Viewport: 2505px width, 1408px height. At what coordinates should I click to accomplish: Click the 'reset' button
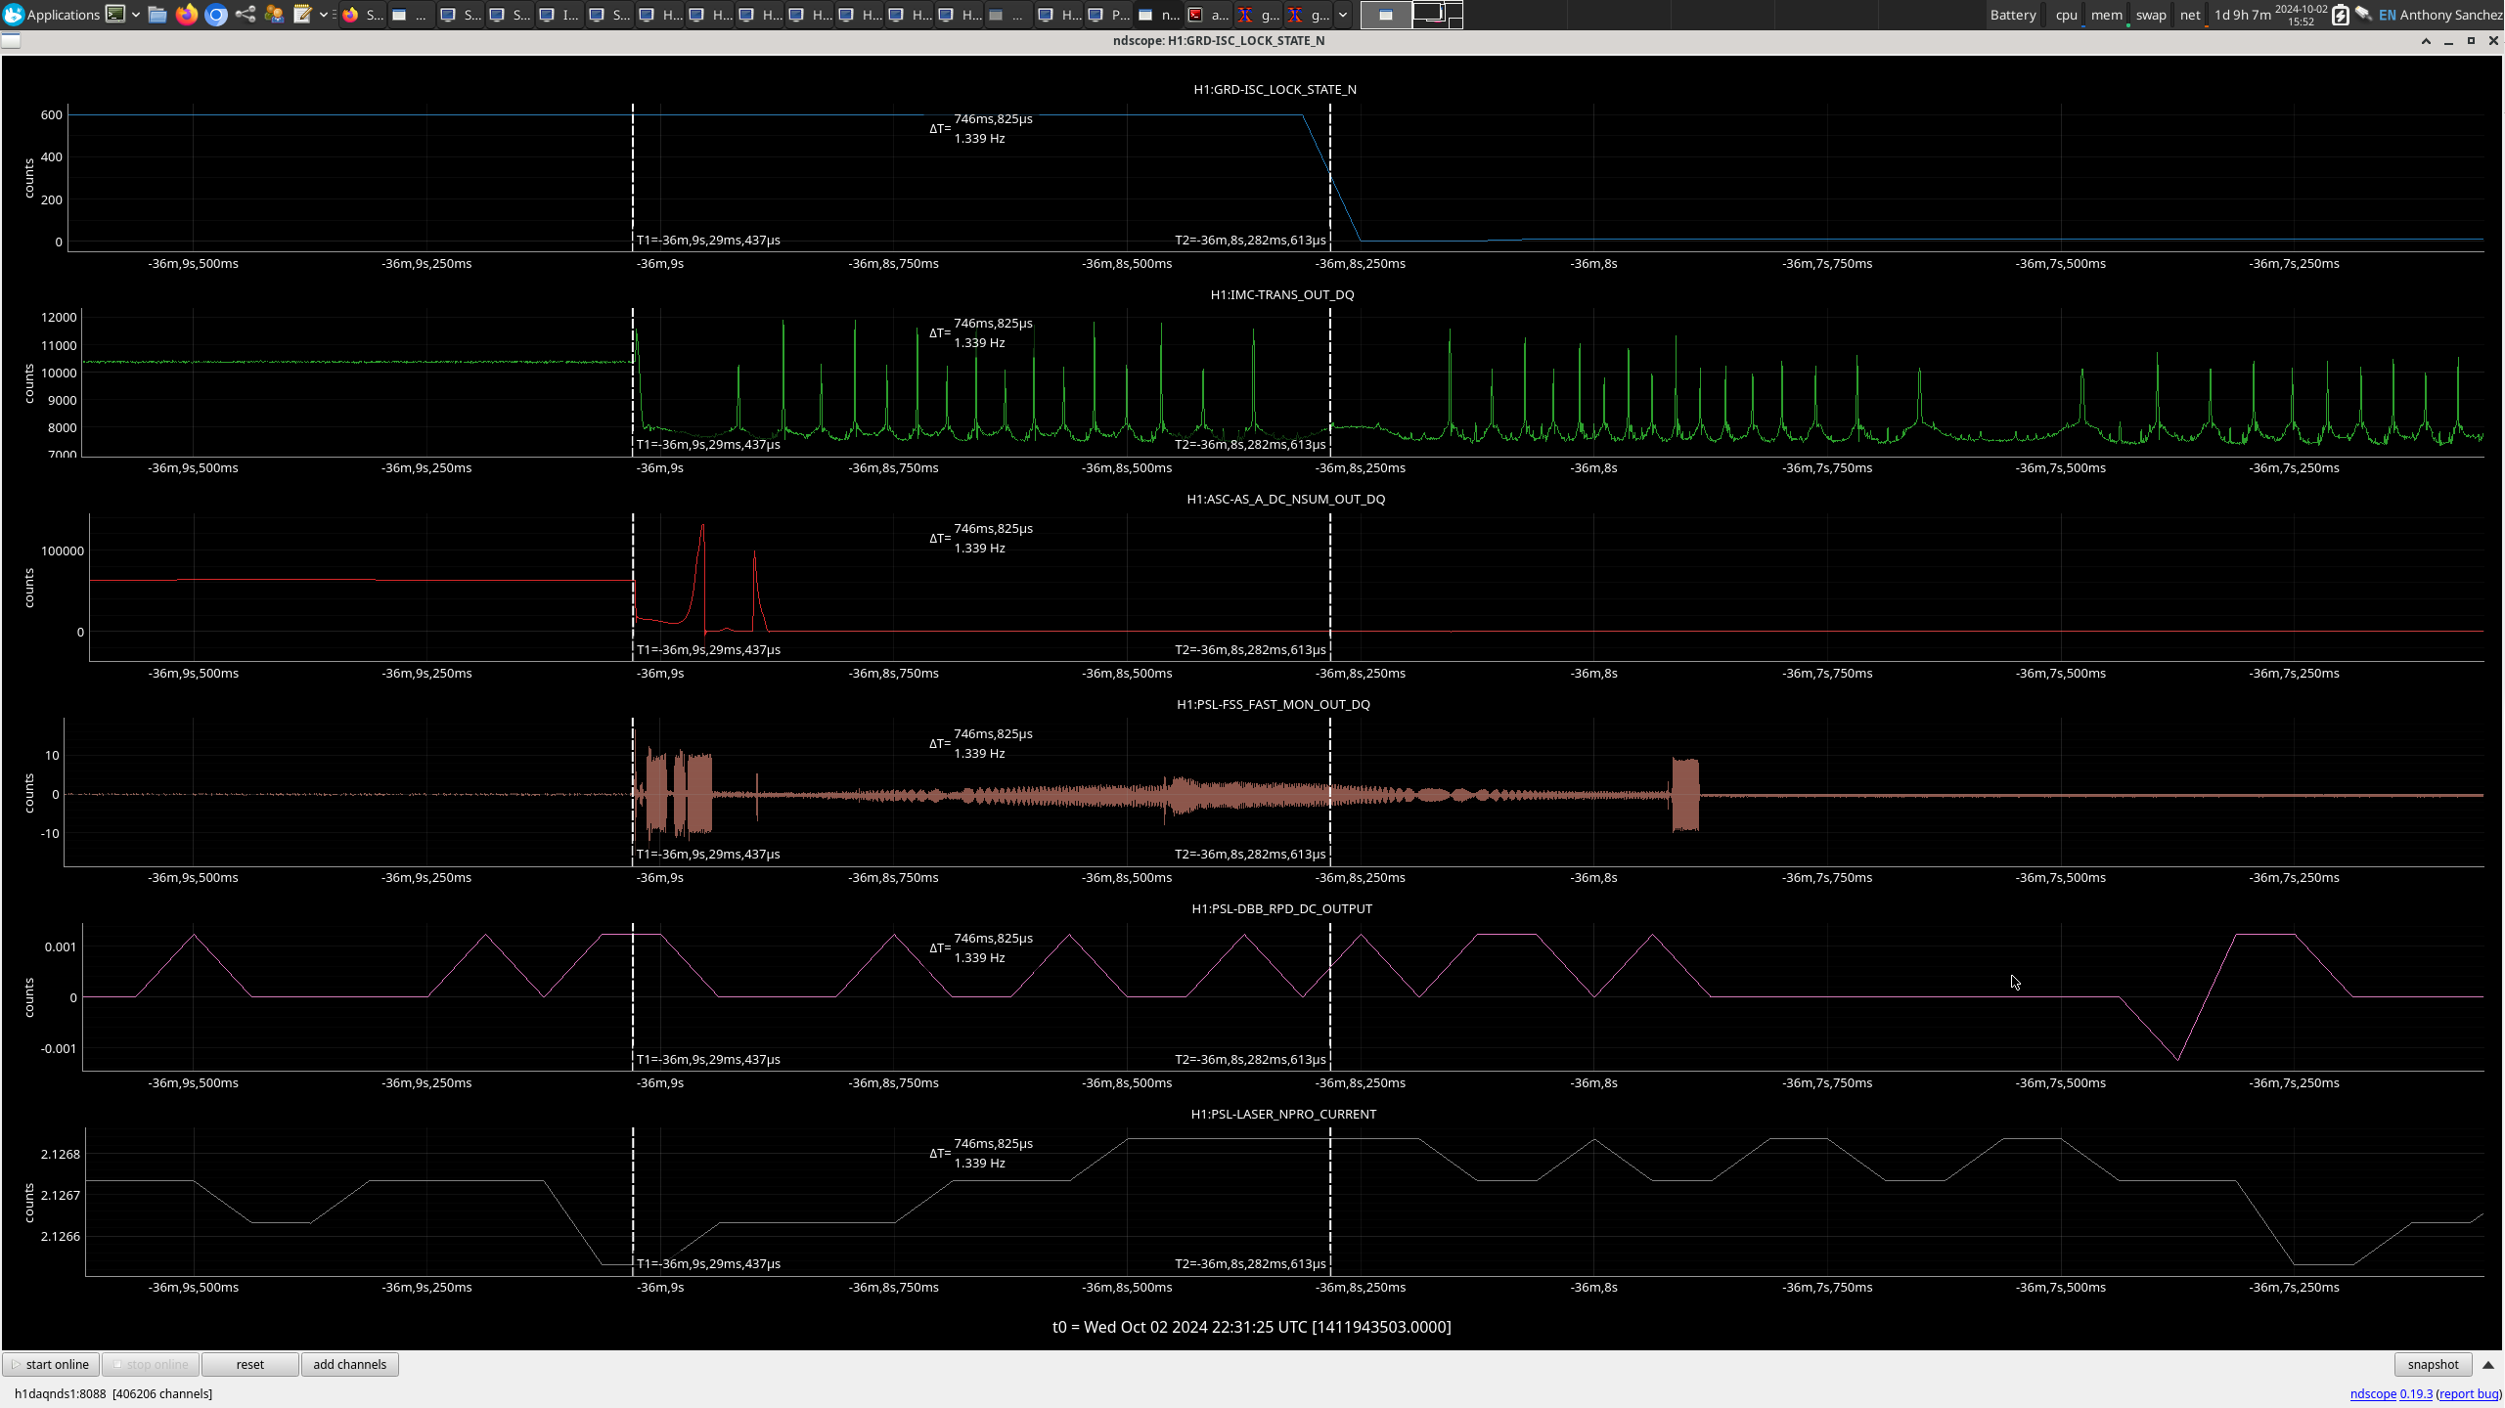(x=249, y=1365)
